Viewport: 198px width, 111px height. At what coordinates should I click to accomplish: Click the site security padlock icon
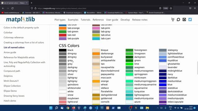click(36, 8)
